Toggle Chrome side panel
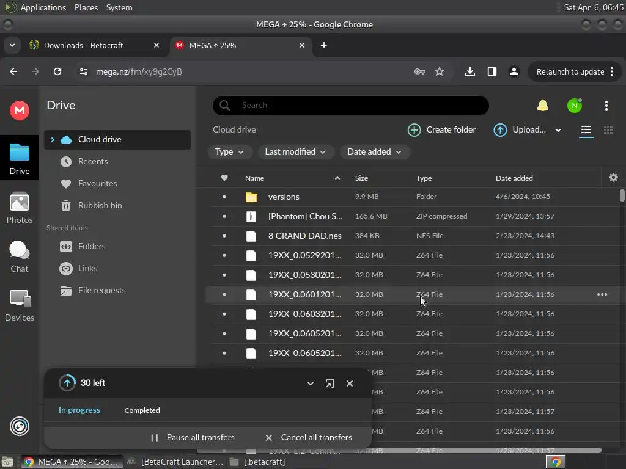The height and width of the screenshot is (469, 626). (x=492, y=71)
